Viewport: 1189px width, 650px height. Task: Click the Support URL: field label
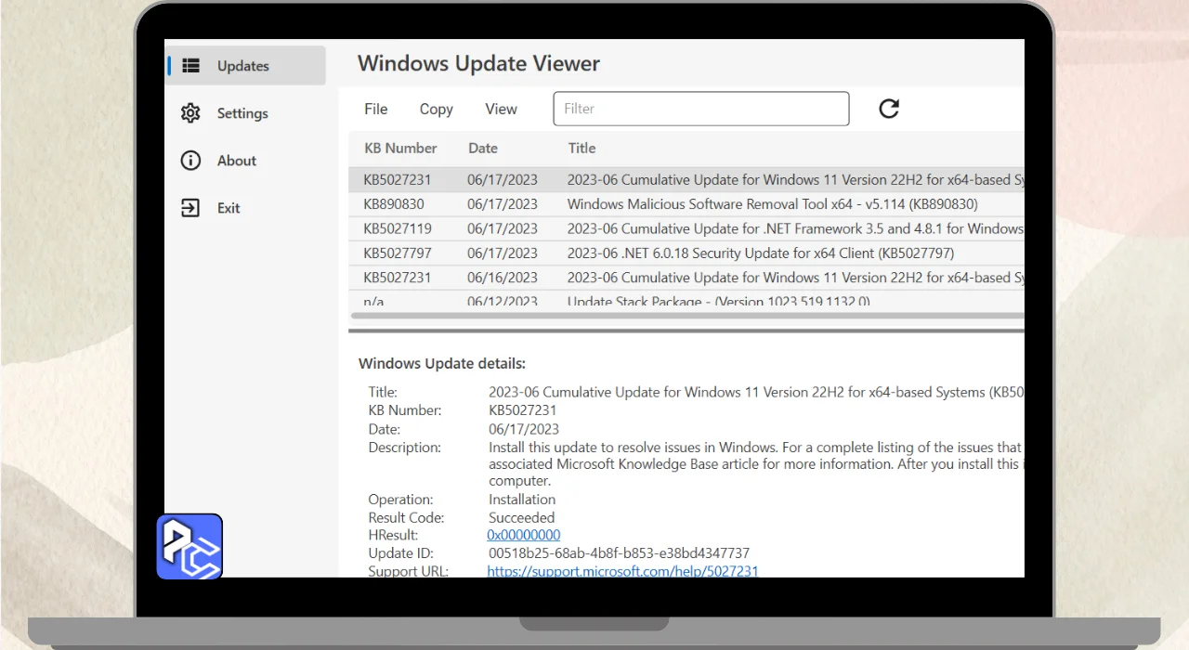click(409, 571)
